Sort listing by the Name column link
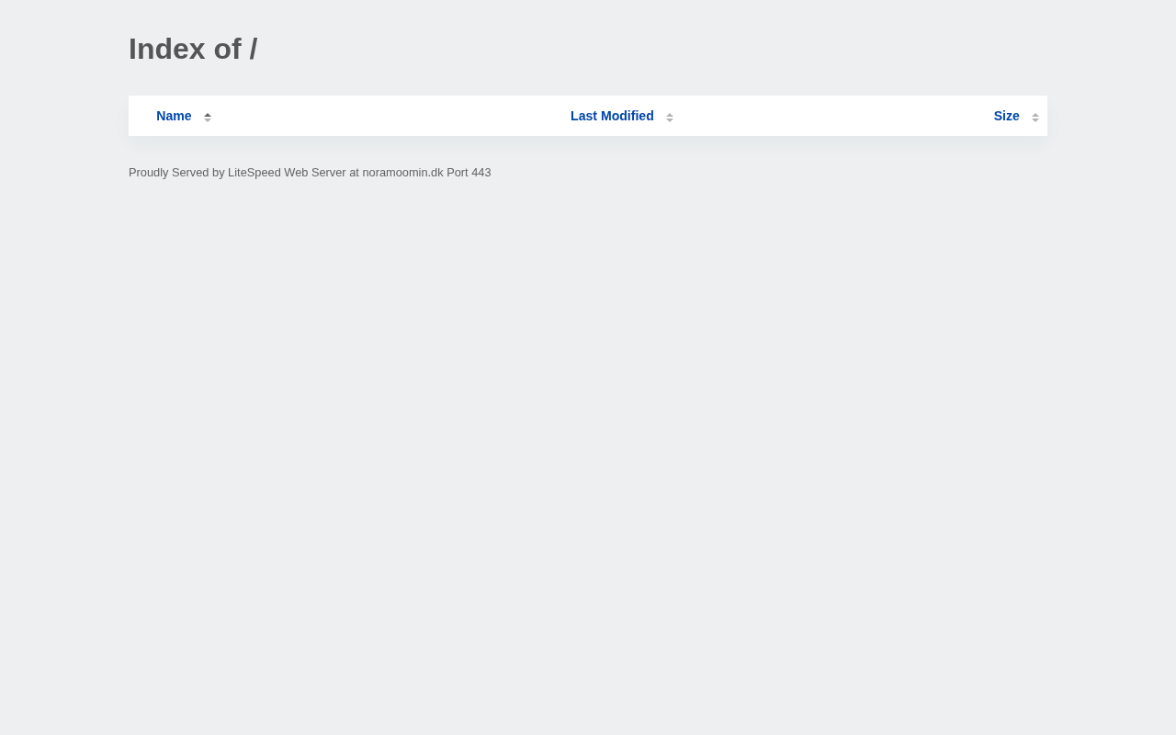The height and width of the screenshot is (735, 1176). [x=174, y=116]
